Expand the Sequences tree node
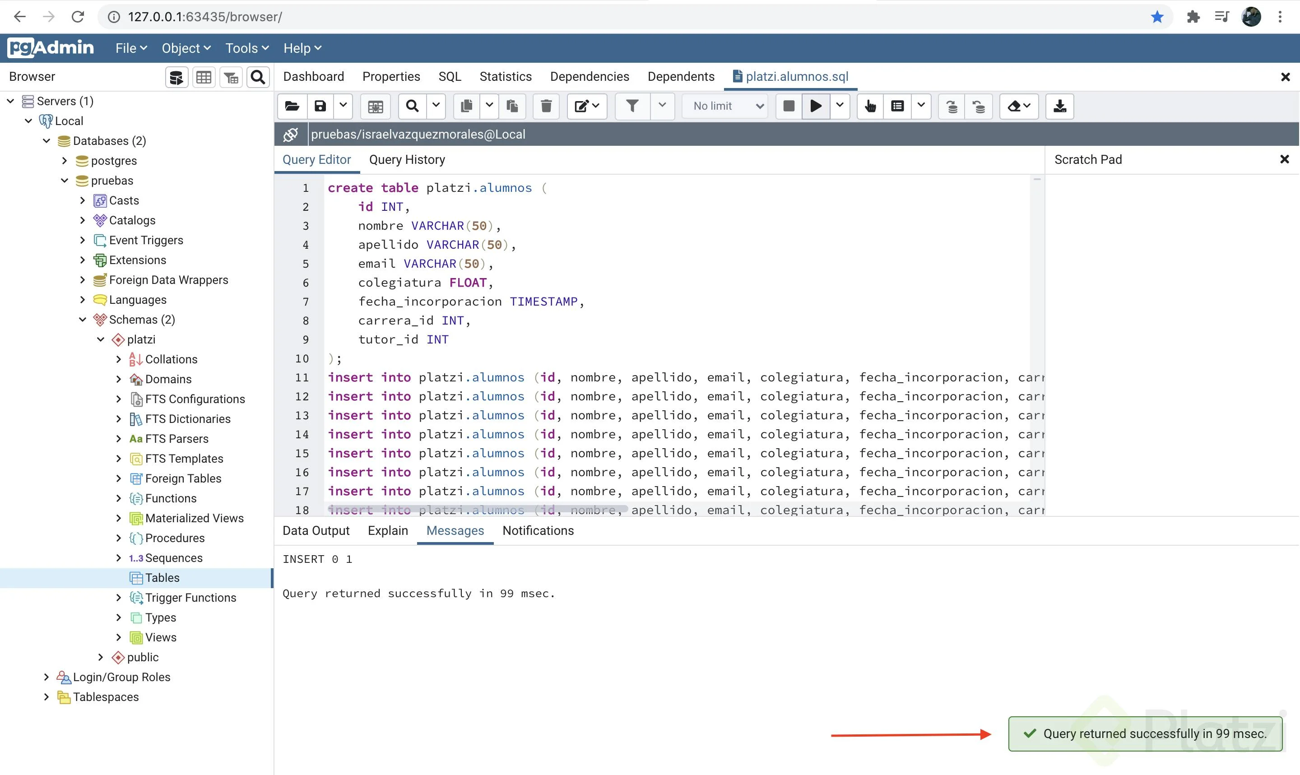The width and height of the screenshot is (1300, 775). (x=119, y=558)
